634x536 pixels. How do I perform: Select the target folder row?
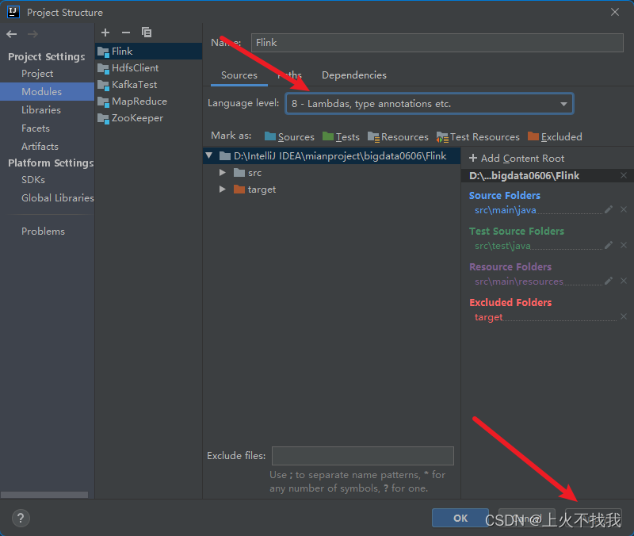(x=331, y=190)
